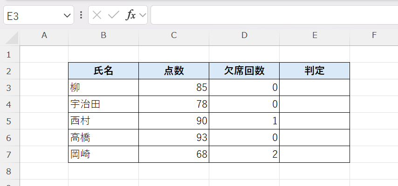This screenshot has height=186, width=398.
Task: Click the cell containing 宇治田
Action: click(103, 104)
